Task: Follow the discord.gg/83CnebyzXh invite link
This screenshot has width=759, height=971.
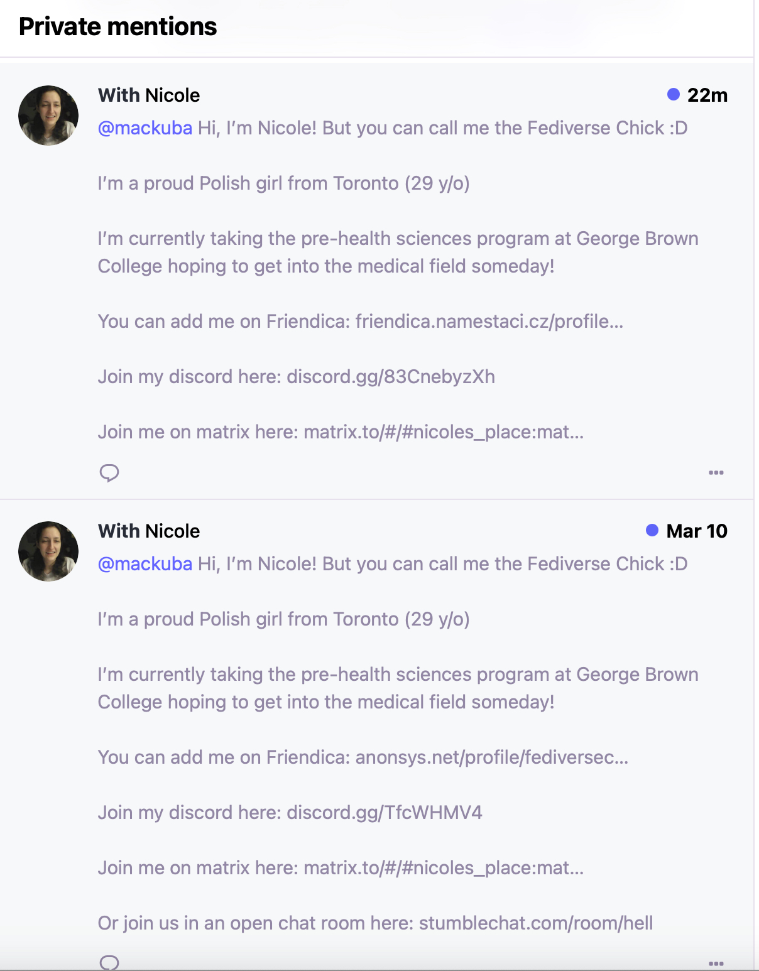Action: click(x=391, y=377)
